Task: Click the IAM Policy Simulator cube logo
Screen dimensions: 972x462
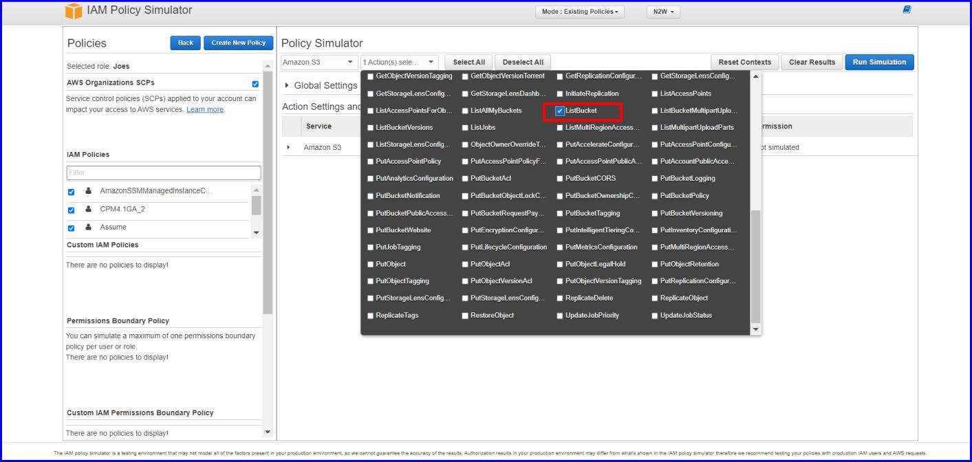Action: (73, 11)
